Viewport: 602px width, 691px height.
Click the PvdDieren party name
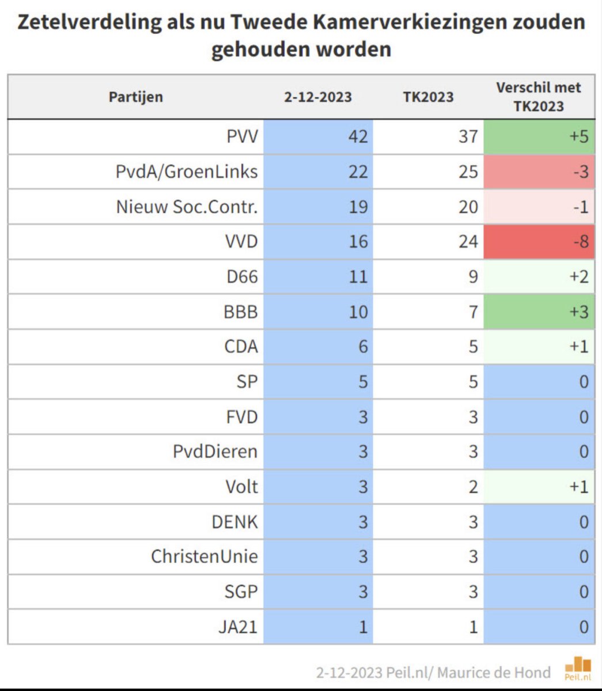(x=215, y=451)
